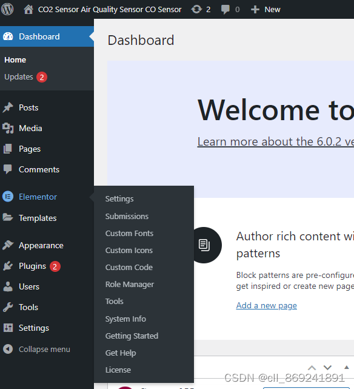Open Users sidebar menu label
Image resolution: width=354 pixels, height=389 pixels.
tap(29, 286)
